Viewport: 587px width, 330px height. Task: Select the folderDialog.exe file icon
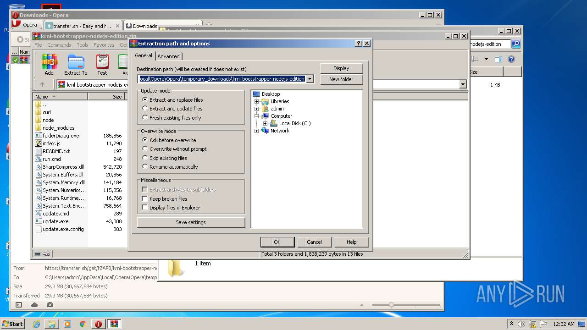click(39, 136)
